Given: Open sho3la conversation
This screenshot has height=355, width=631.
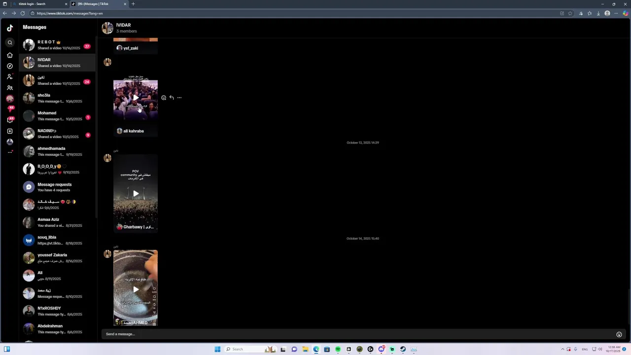Looking at the screenshot, I should [58, 98].
